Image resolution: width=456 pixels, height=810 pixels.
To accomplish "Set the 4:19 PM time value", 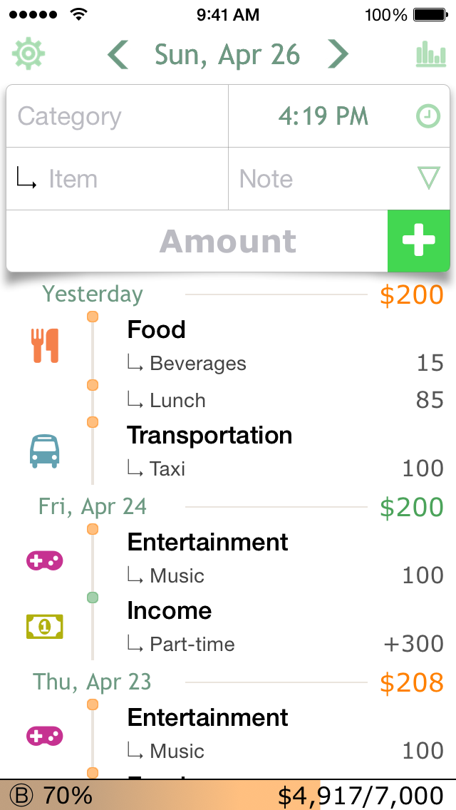I will click(323, 116).
